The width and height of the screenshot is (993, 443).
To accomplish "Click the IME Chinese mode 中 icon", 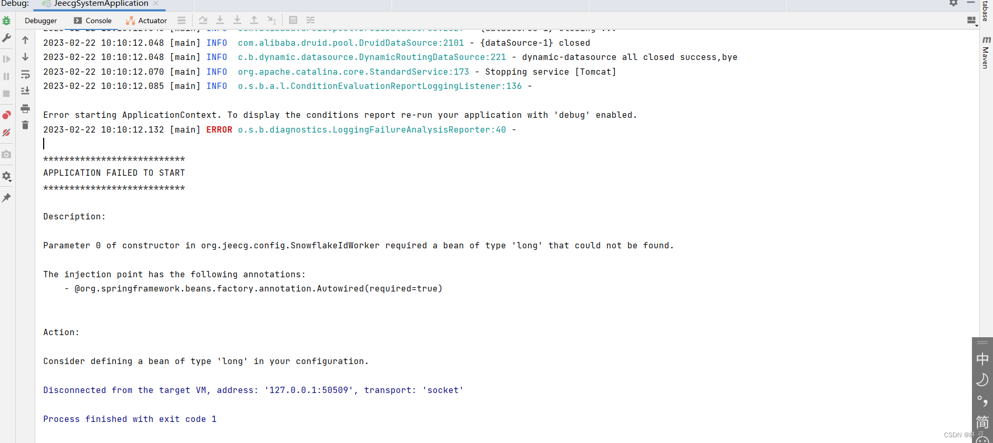I will [982, 359].
